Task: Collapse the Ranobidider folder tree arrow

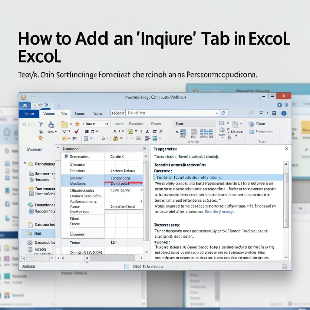Action: pos(25,163)
